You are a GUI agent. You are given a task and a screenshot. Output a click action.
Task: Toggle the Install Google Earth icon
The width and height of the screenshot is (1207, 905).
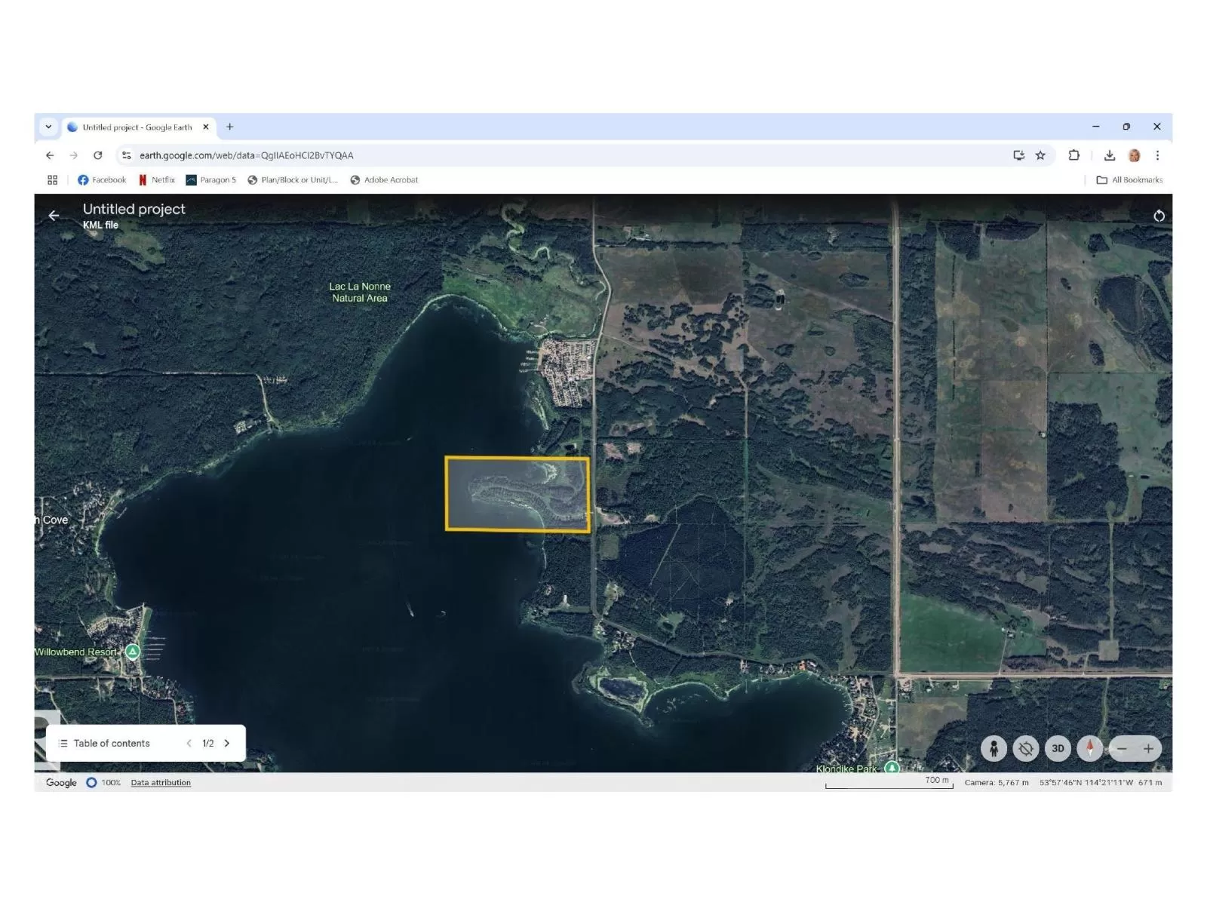pyautogui.click(x=1018, y=155)
